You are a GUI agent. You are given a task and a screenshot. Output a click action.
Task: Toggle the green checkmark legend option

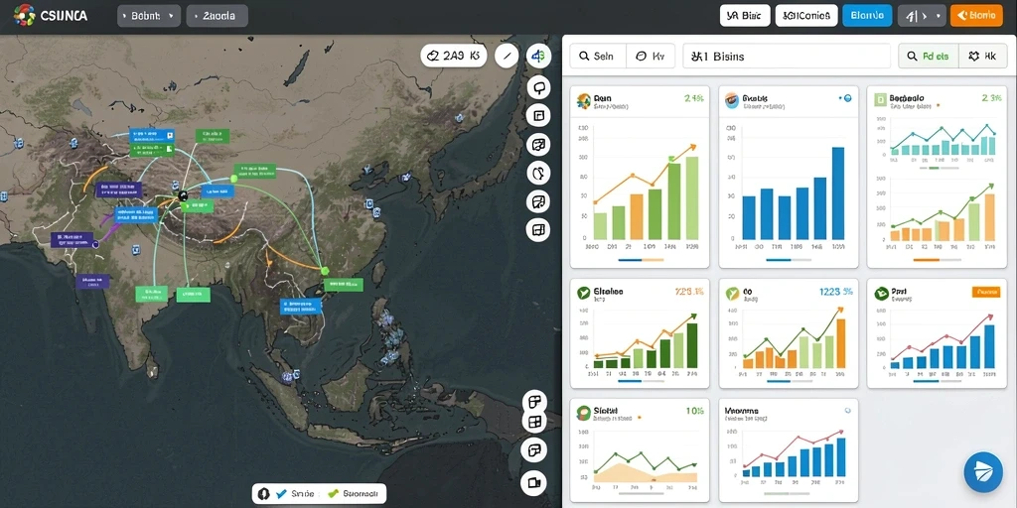(x=334, y=494)
